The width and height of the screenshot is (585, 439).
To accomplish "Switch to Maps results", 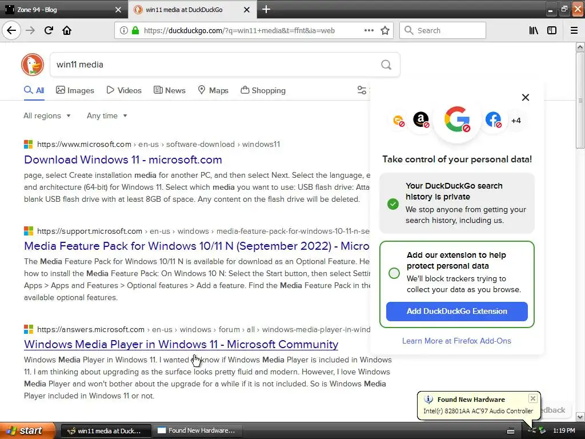I will (x=213, y=90).
